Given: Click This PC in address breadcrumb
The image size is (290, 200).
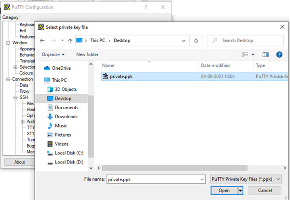Looking at the screenshot, I should (x=97, y=40).
